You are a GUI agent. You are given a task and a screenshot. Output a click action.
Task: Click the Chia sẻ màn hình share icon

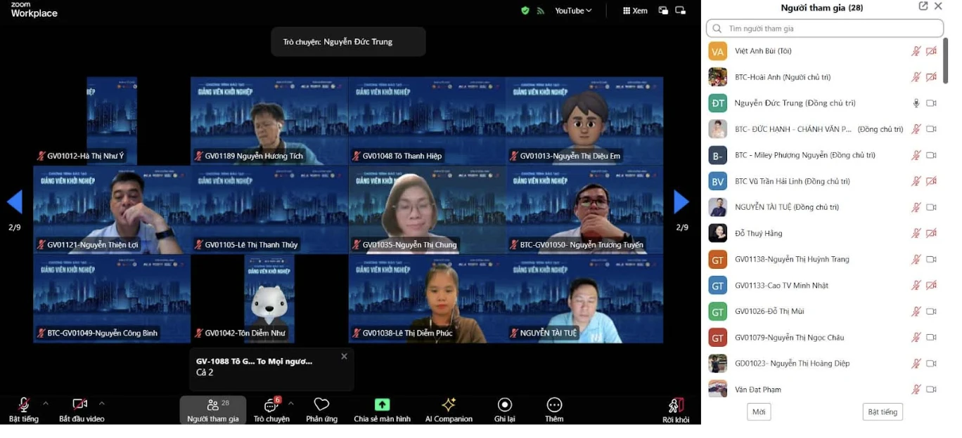(x=382, y=406)
